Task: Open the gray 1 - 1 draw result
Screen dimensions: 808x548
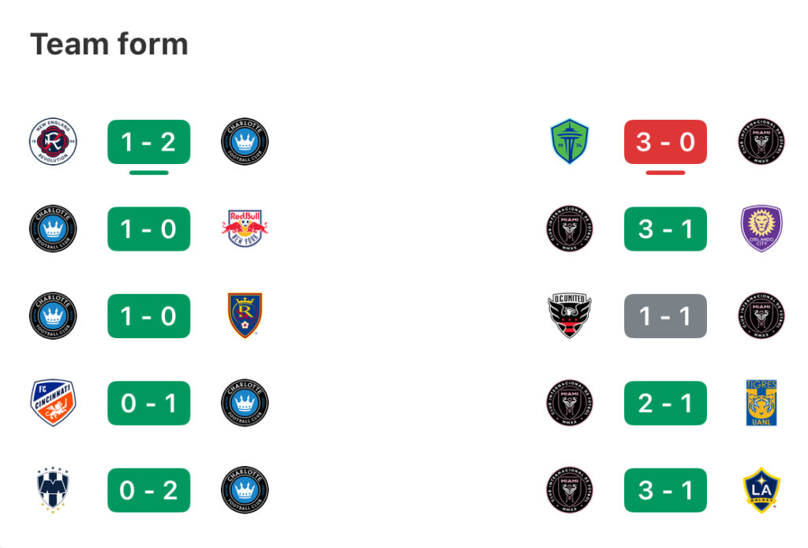Action: pyautogui.click(x=665, y=315)
